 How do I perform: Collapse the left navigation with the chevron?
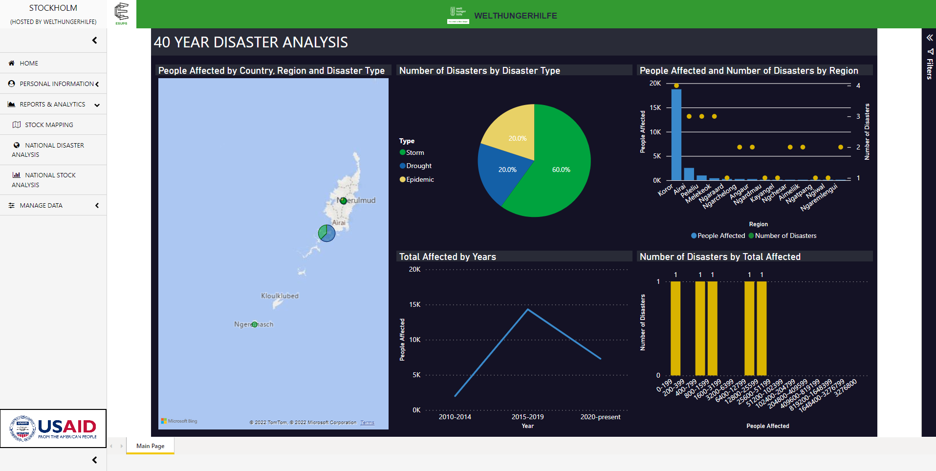94,40
